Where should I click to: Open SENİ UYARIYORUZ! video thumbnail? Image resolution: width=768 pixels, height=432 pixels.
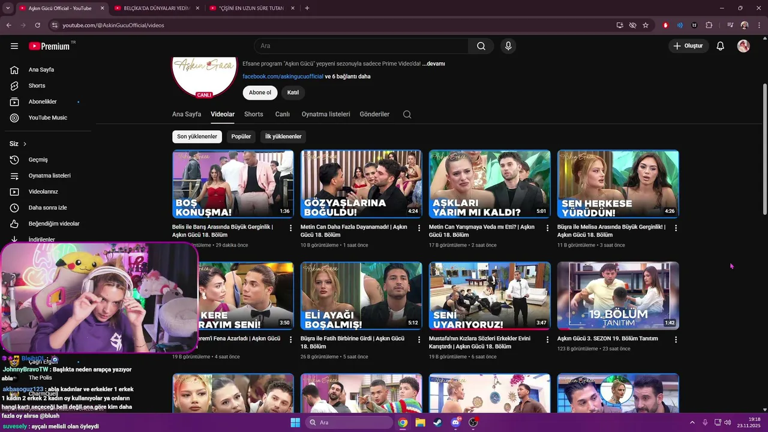pyautogui.click(x=490, y=296)
